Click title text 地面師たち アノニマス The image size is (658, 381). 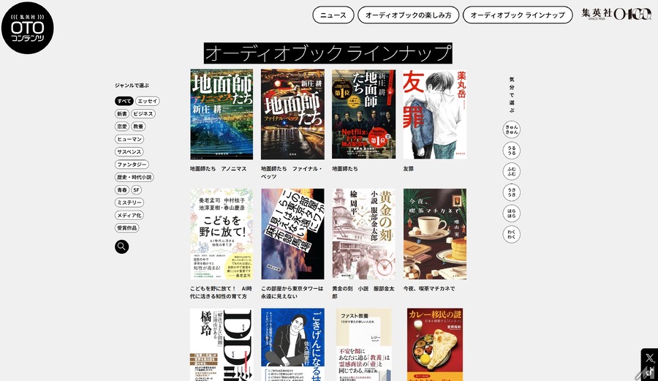[x=218, y=169]
